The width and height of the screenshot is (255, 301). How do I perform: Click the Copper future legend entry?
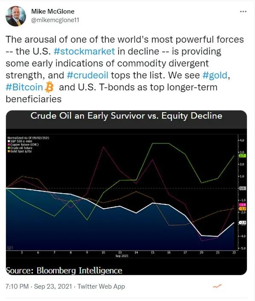tap(23, 145)
